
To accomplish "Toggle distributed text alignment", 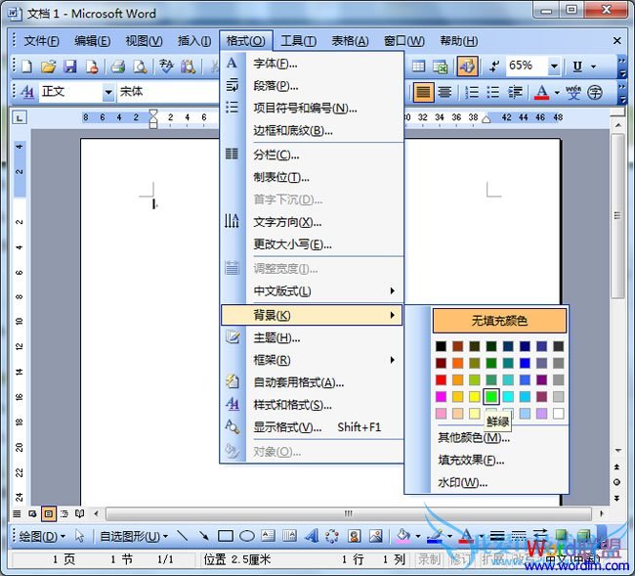I will pyautogui.click(x=444, y=92).
